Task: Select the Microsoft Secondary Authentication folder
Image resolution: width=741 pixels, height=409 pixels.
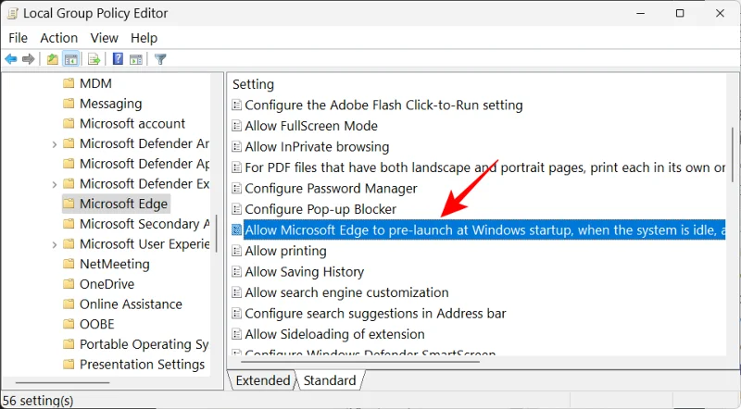Action: pyautogui.click(x=136, y=224)
